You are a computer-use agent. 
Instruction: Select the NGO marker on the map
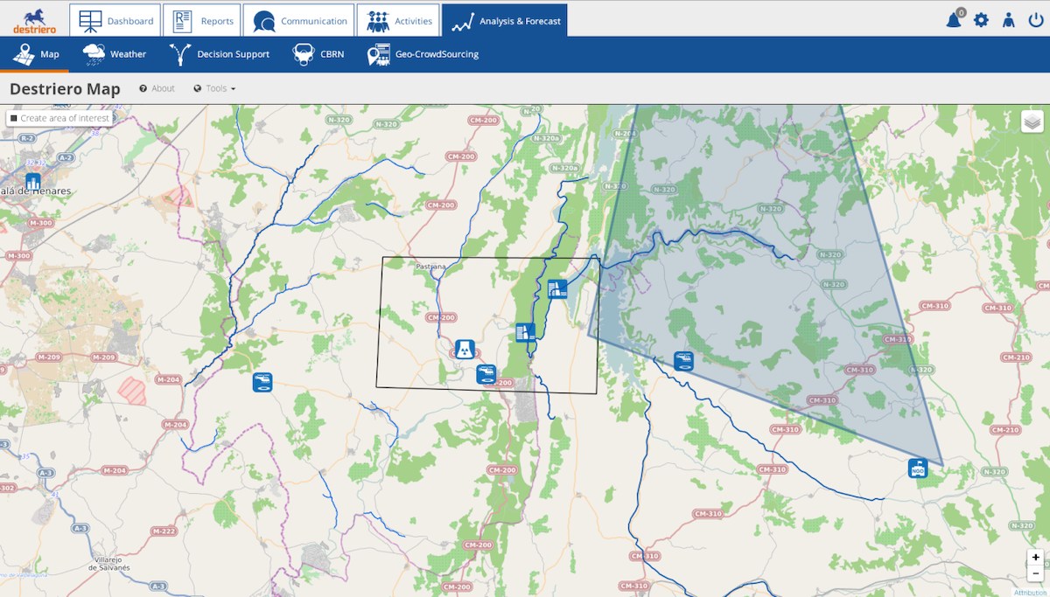[x=917, y=469]
